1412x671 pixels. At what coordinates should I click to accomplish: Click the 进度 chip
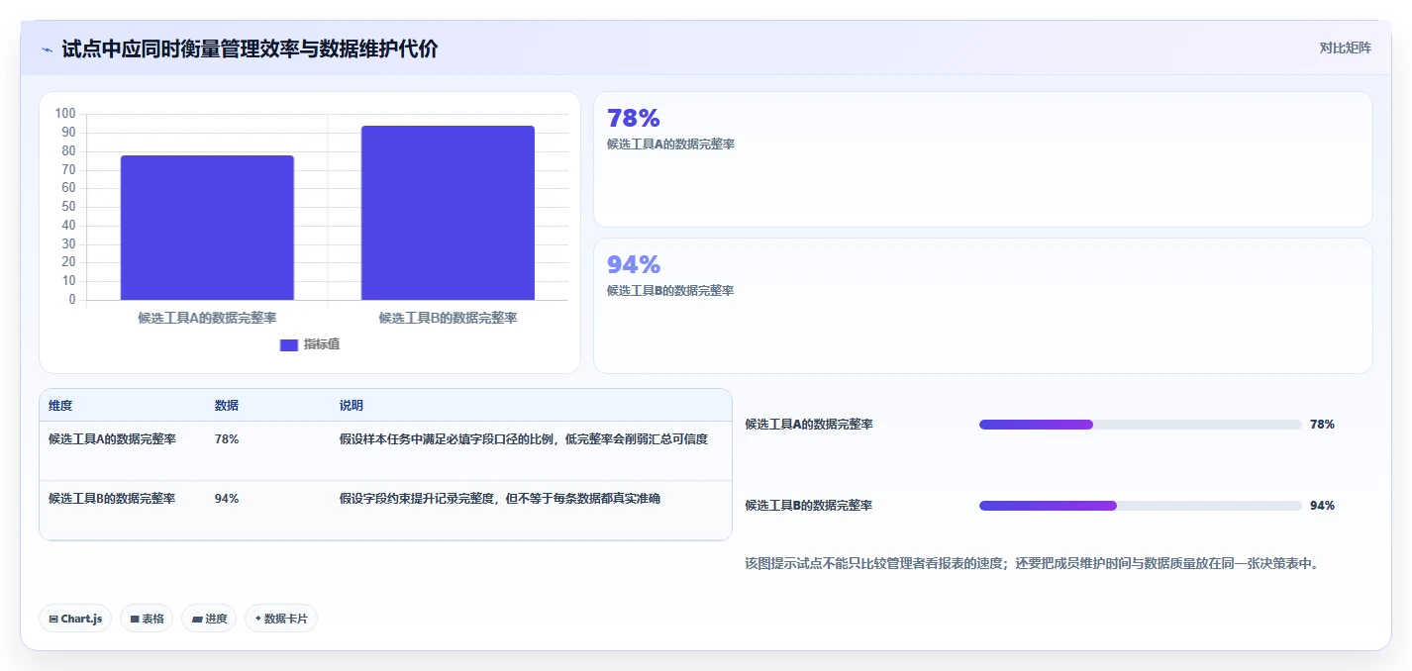pos(209,619)
